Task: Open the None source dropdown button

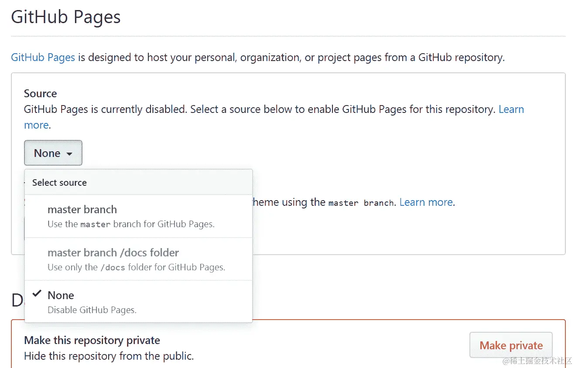Action: point(53,153)
